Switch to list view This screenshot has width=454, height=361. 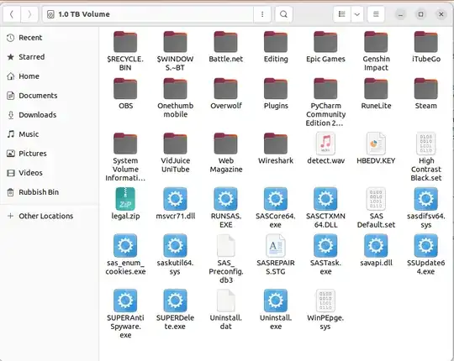tap(342, 14)
